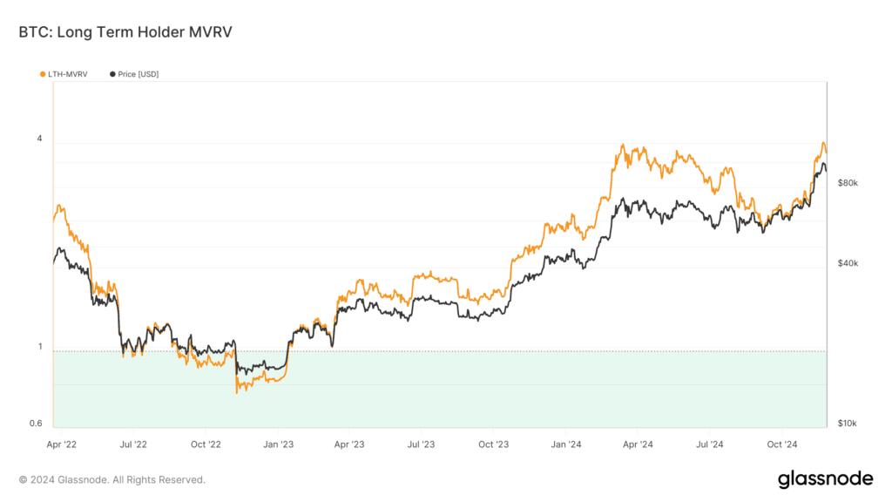Screen dimensions: 892x502
Task: Click the $10k right axis label
Action: (x=848, y=424)
